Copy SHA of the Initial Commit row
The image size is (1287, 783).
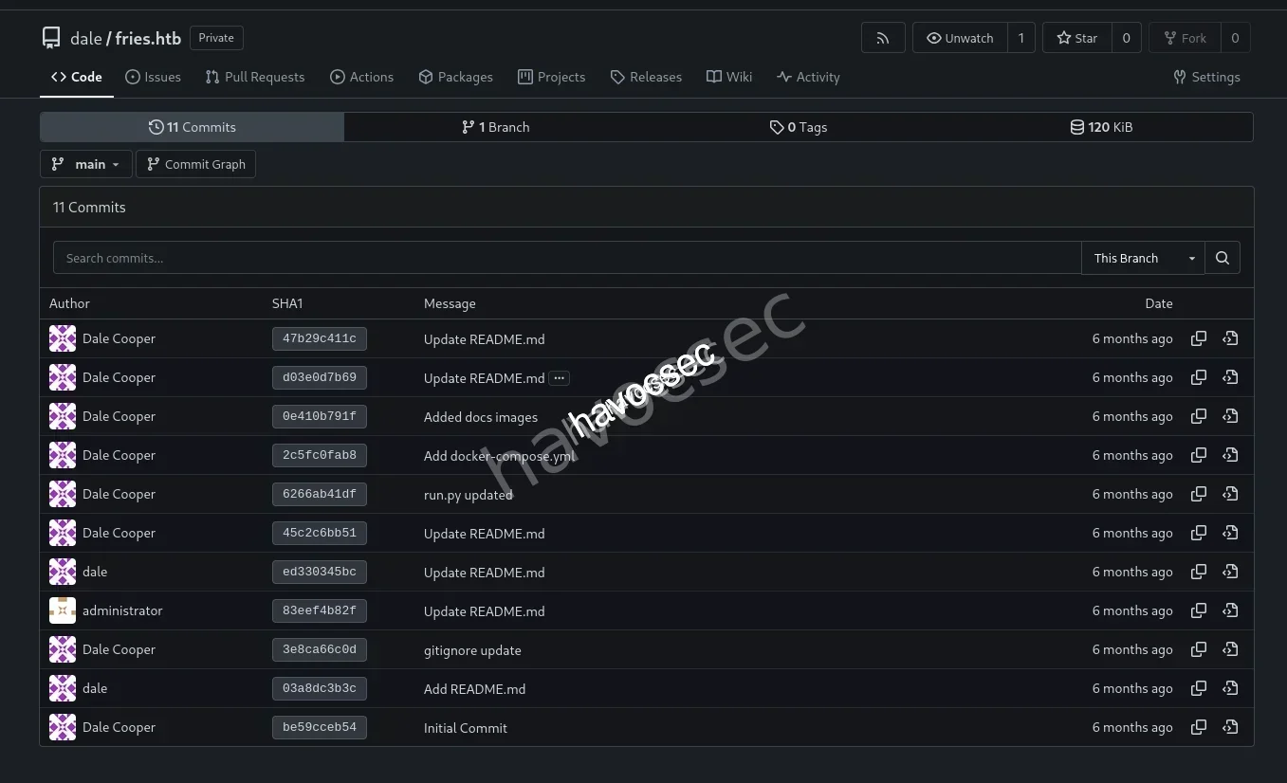(1199, 727)
